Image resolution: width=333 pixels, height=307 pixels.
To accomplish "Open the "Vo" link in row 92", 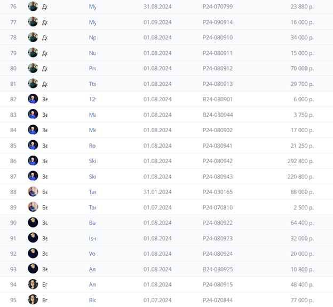I will coord(92,254).
